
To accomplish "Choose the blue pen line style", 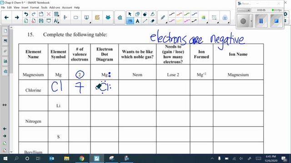I will tap(194, 14).
